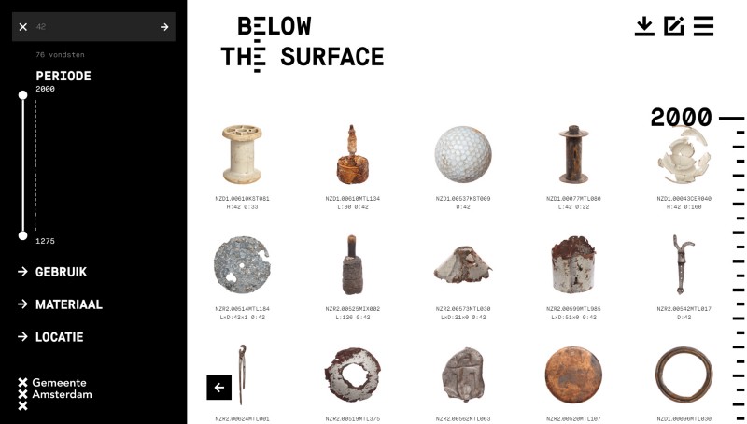The width and height of the screenshot is (747, 424).
Task: Open the edit note icon
Action: point(674,26)
